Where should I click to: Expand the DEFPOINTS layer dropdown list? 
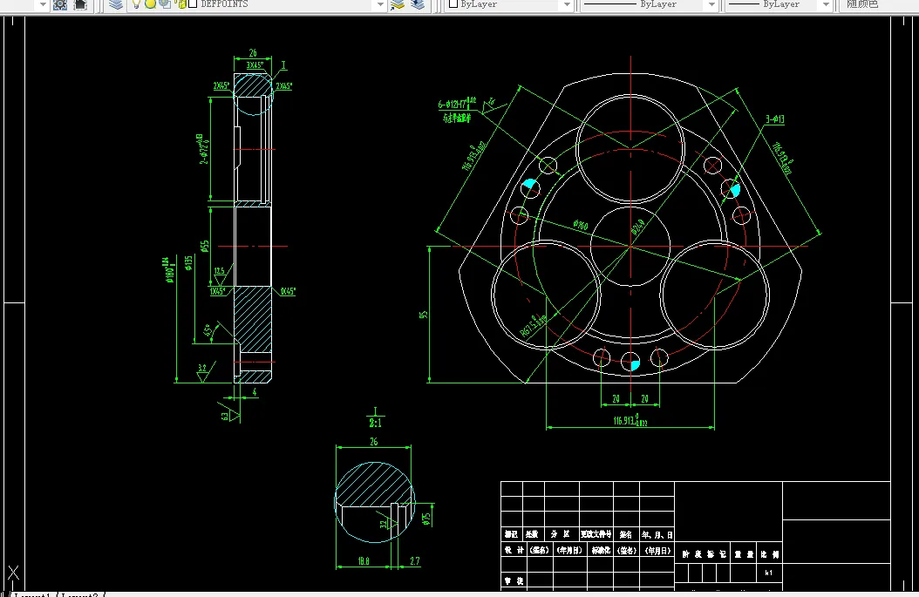380,4
